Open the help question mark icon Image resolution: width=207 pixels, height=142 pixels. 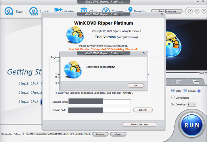point(204,11)
